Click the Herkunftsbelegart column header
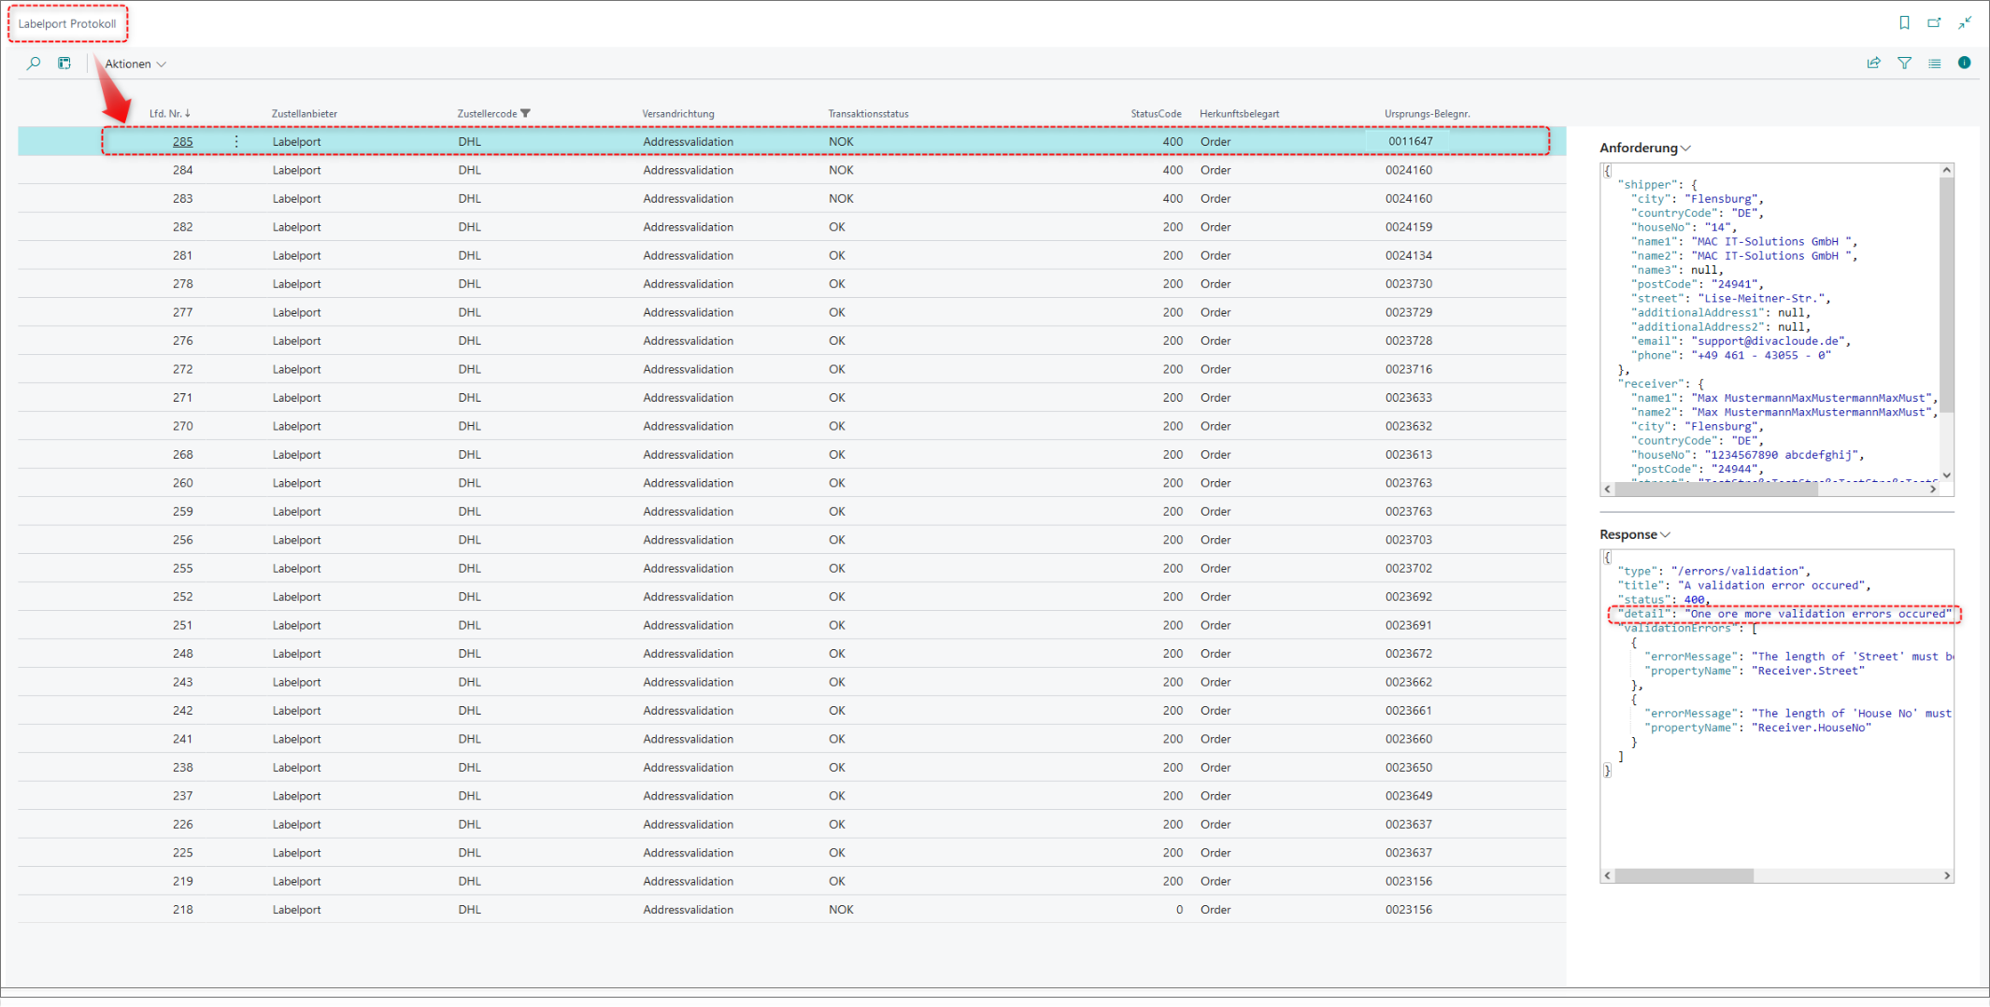Viewport: 1990px width, 1007px height. pyautogui.click(x=1240, y=114)
